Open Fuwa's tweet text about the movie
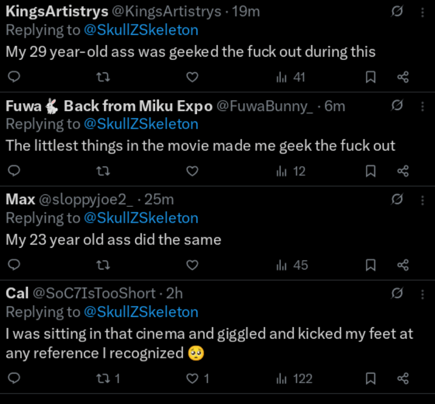 pos(200,146)
